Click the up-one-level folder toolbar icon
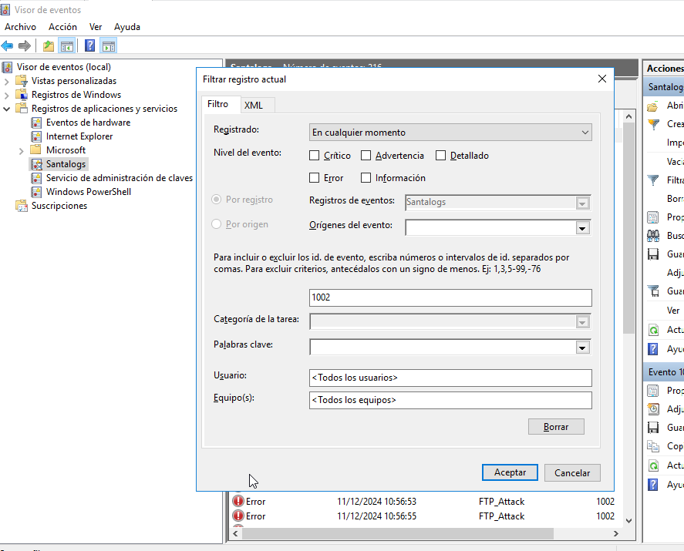Viewport: 684px width, 551px height. click(x=49, y=45)
